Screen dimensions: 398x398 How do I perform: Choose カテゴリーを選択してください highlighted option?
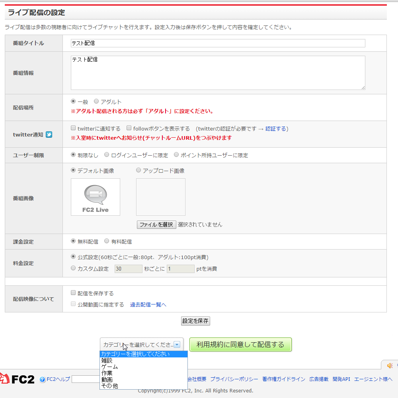tap(144, 354)
